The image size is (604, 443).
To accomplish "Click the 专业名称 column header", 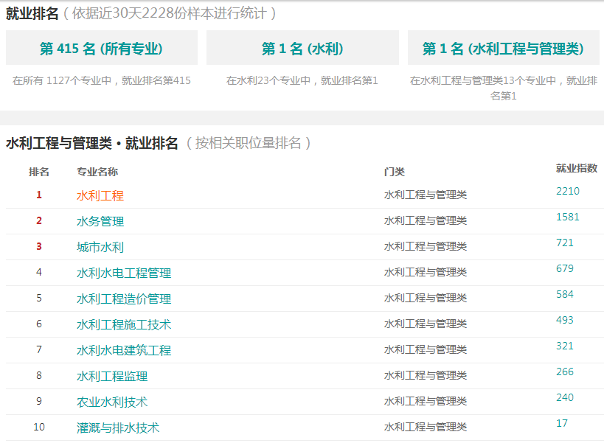I will tap(97, 172).
